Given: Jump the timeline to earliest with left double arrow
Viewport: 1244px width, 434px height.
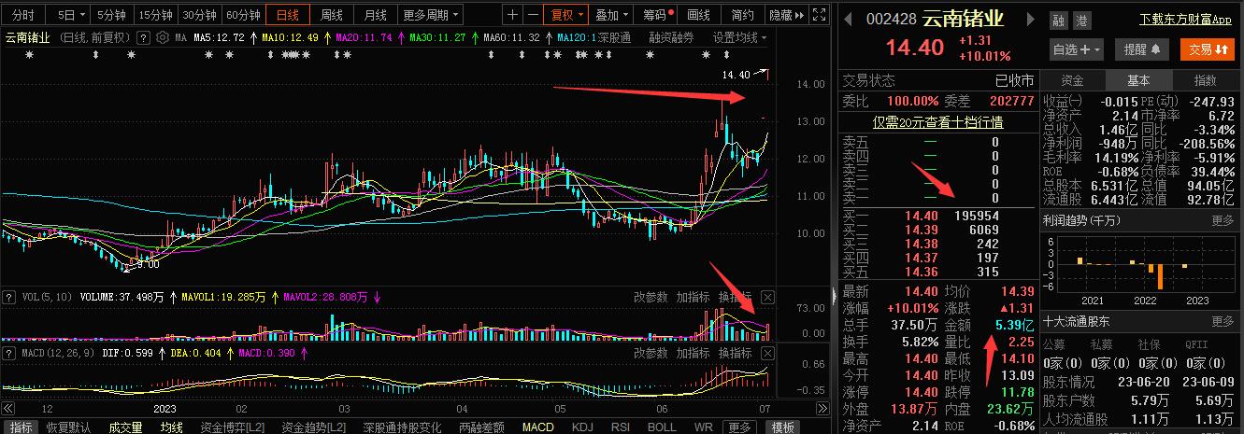Looking at the screenshot, I should pyautogui.click(x=8, y=410).
